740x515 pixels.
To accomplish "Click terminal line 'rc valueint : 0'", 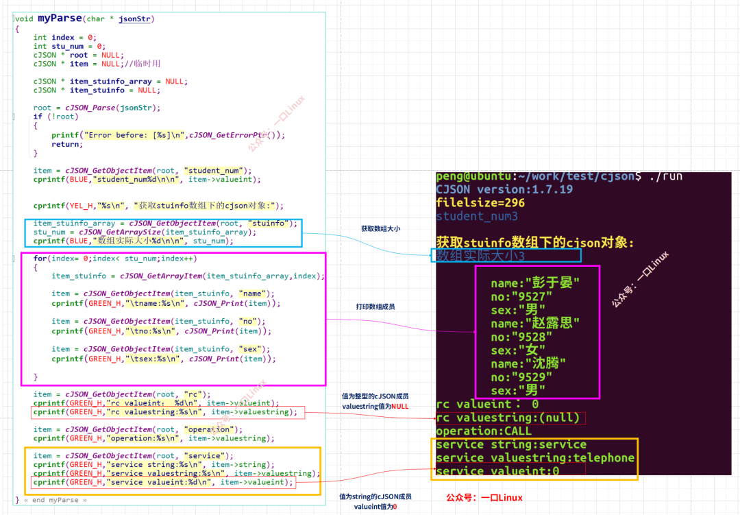I will click(487, 404).
